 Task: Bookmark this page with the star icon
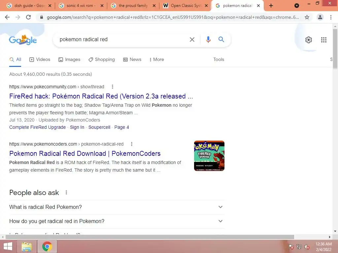[307, 17]
